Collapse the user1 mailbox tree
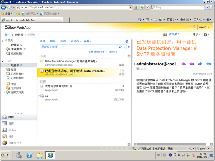The width and height of the screenshot is (215, 161). point(3,61)
